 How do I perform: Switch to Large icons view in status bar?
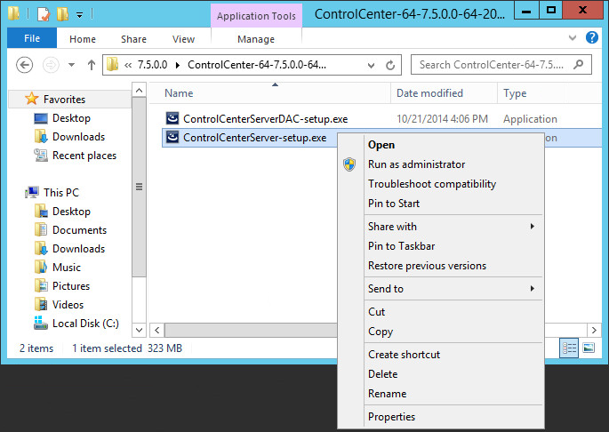click(589, 348)
